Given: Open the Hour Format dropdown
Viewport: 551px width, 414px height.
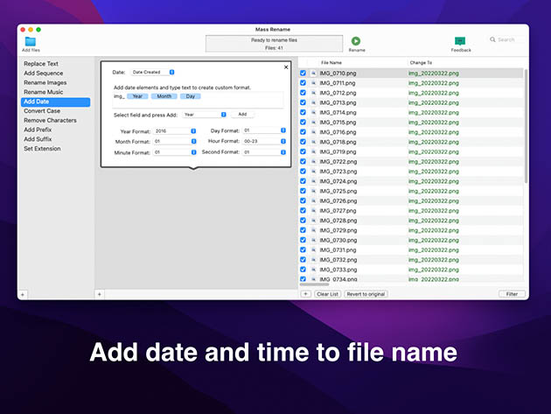Looking at the screenshot, I should pos(264,141).
